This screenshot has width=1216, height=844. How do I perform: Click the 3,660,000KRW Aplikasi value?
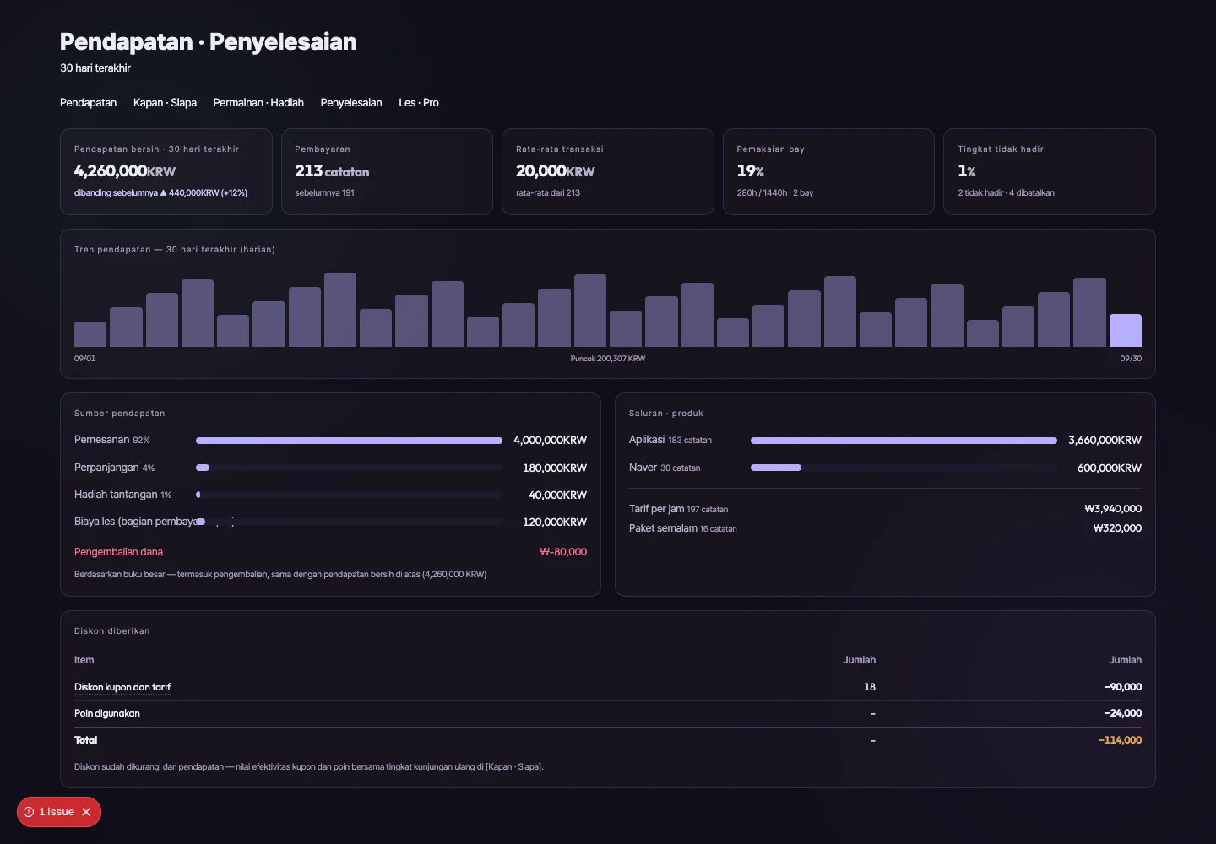tap(1105, 441)
